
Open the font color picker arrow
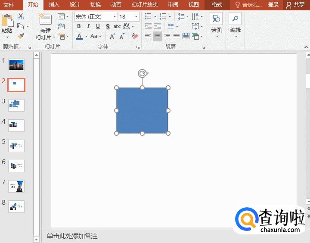[x=87, y=37]
